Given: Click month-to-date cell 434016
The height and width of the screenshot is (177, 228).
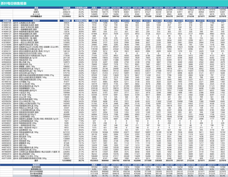Looking at the screenshot, I should [x=94, y=71].
